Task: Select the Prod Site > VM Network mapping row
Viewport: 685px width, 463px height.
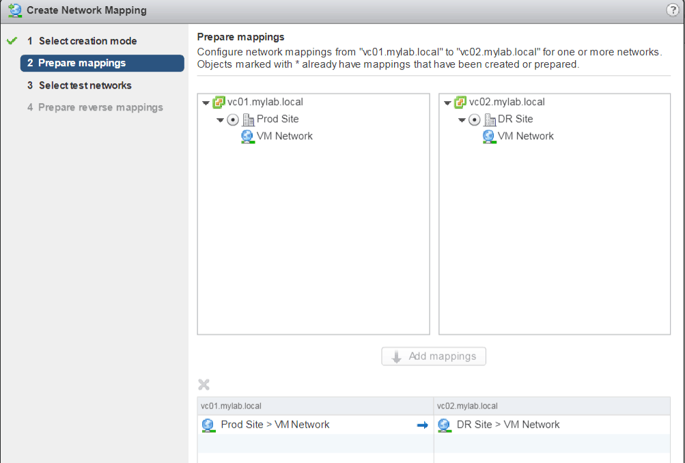Action: pos(275,425)
